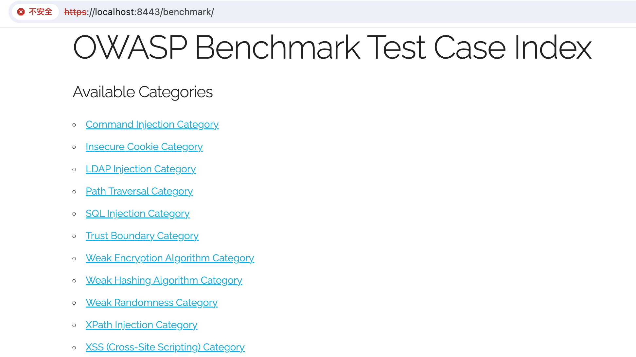This screenshot has width=636, height=357.
Task: Open the SQL Injection Category link
Action: click(x=137, y=214)
